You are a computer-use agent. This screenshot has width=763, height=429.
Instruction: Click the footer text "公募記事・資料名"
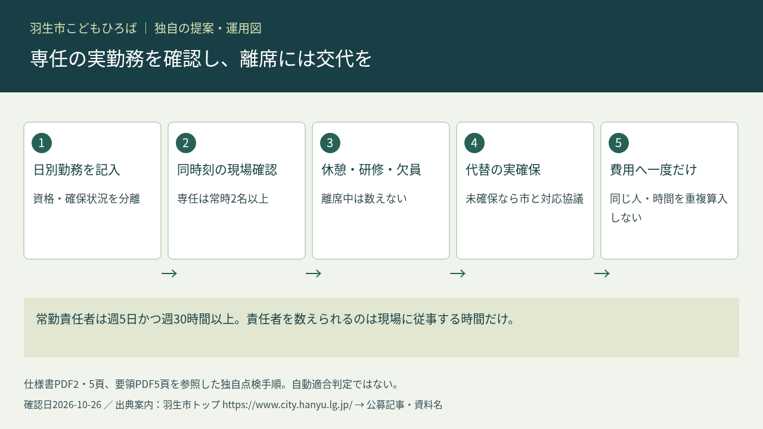[405, 405]
